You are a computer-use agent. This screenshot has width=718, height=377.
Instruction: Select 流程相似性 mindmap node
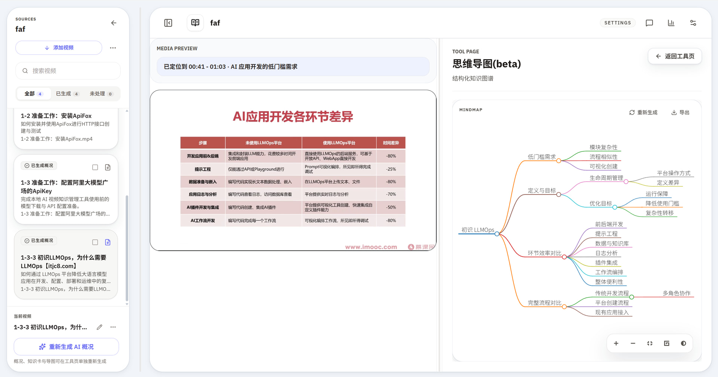(x=604, y=157)
